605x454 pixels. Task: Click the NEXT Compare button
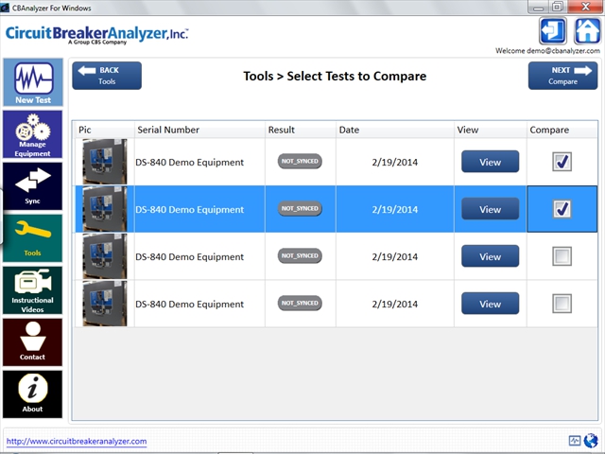(562, 76)
